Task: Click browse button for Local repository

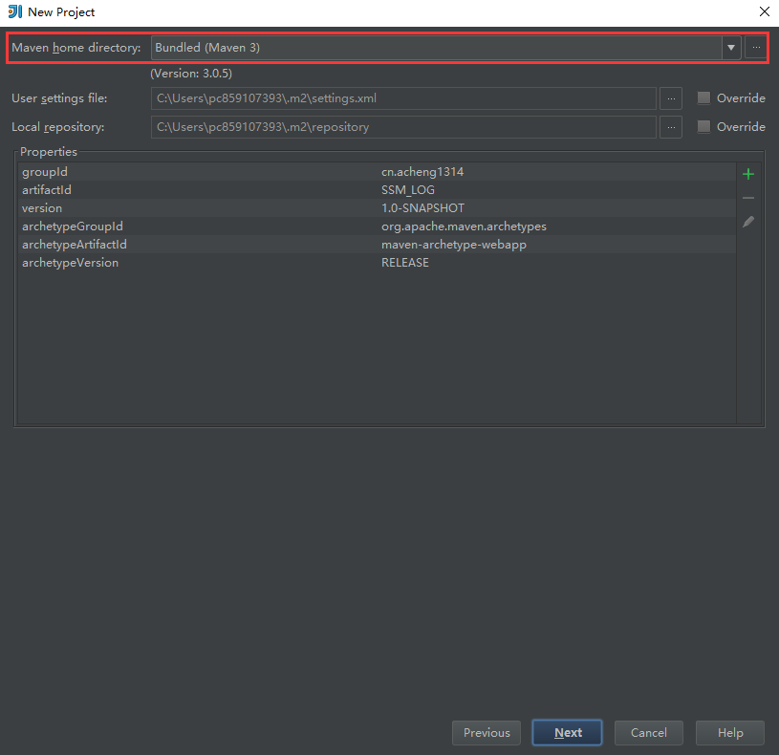Action: point(671,127)
